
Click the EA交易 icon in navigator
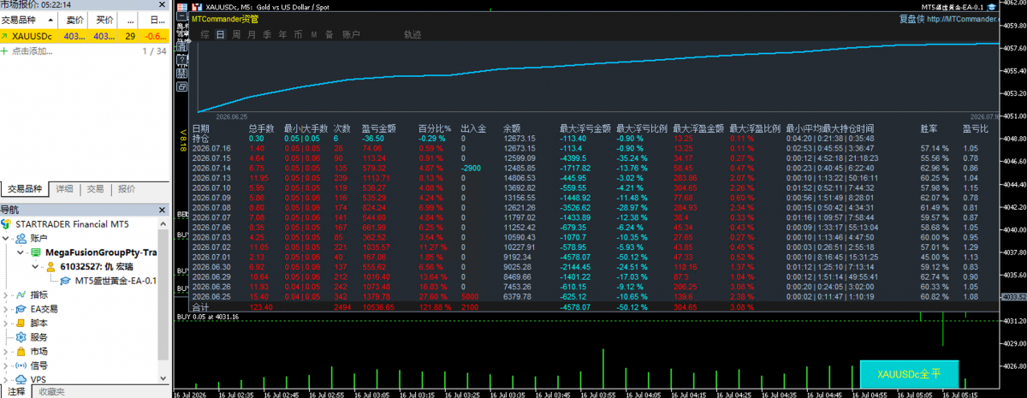tap(21, 309)
